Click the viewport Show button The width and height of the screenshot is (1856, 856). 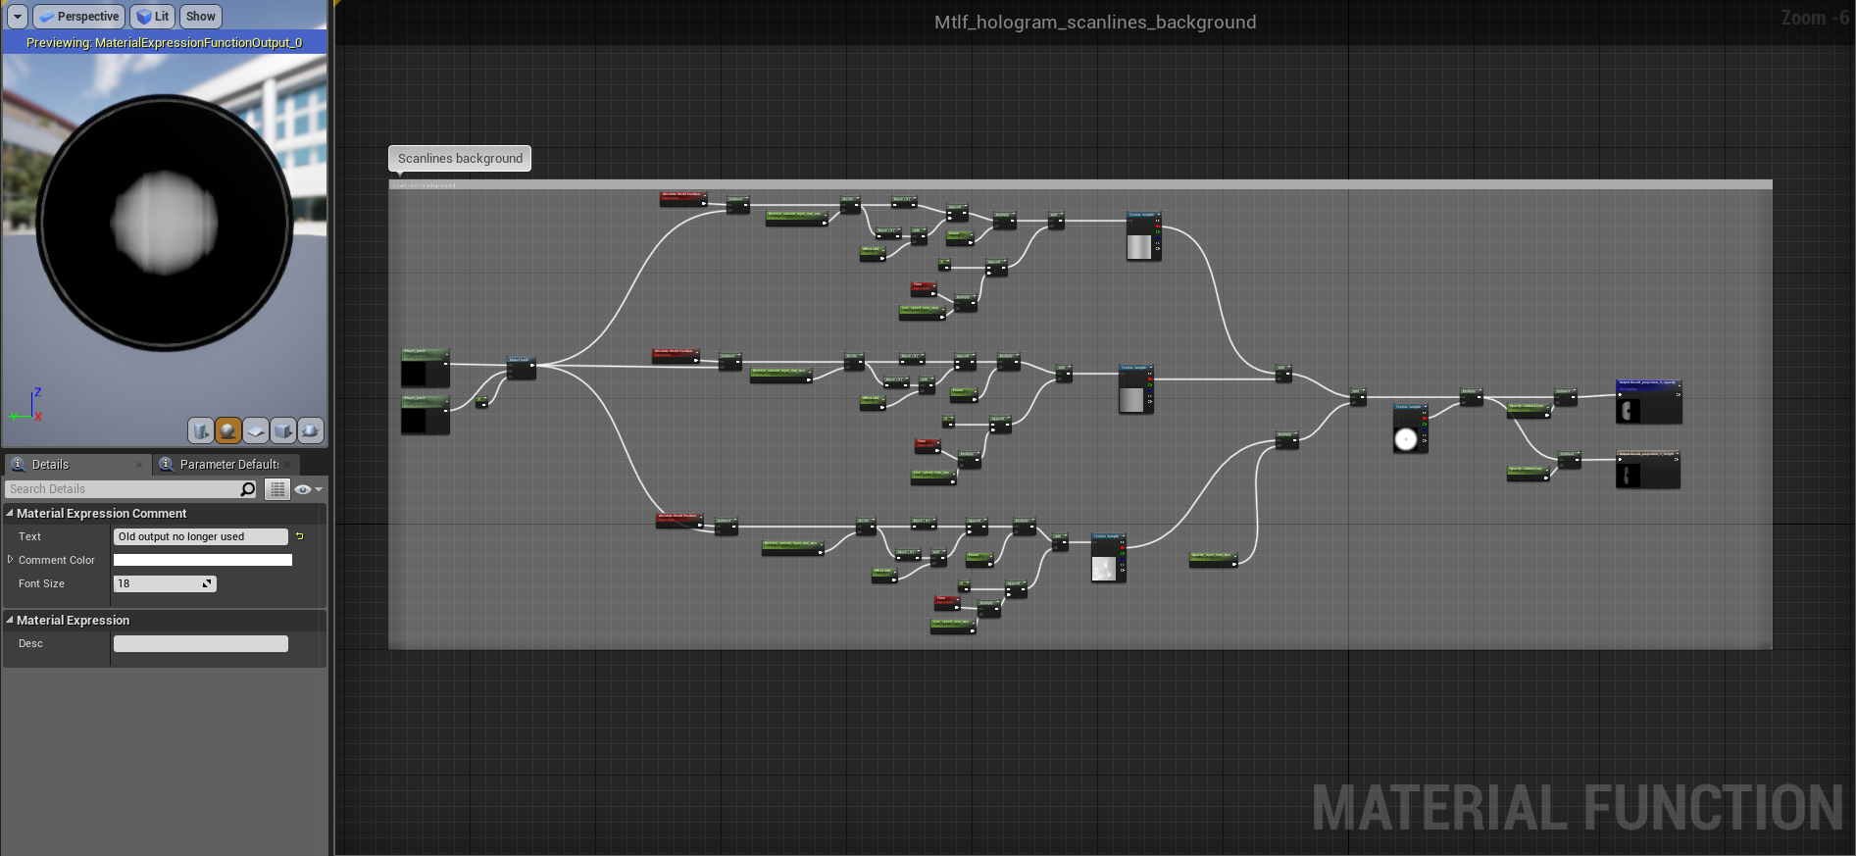[200, 17]
